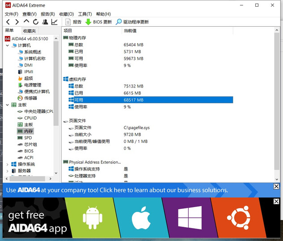Close the get free AIDA64 app ad
This screenshot has height=241, width=283.
(x=276, y=201)
